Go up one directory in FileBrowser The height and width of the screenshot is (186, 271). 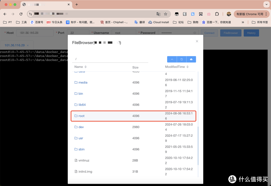click(x=172, y=59)
